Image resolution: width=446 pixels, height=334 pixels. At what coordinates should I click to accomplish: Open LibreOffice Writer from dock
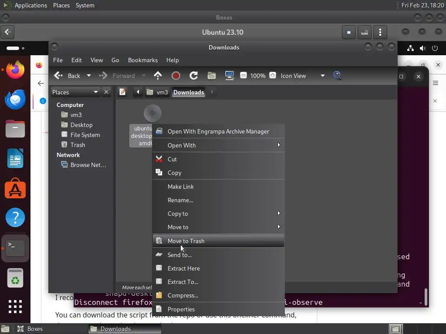click(x=15, y=158)
